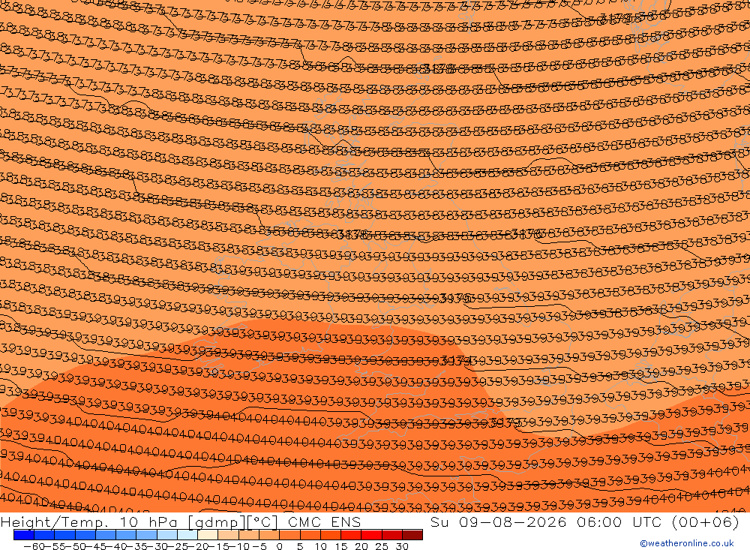The width and height of the screenshot is (750, 550).
Task: Click the 'CMC ENS' model label
Action: [324, 521]
